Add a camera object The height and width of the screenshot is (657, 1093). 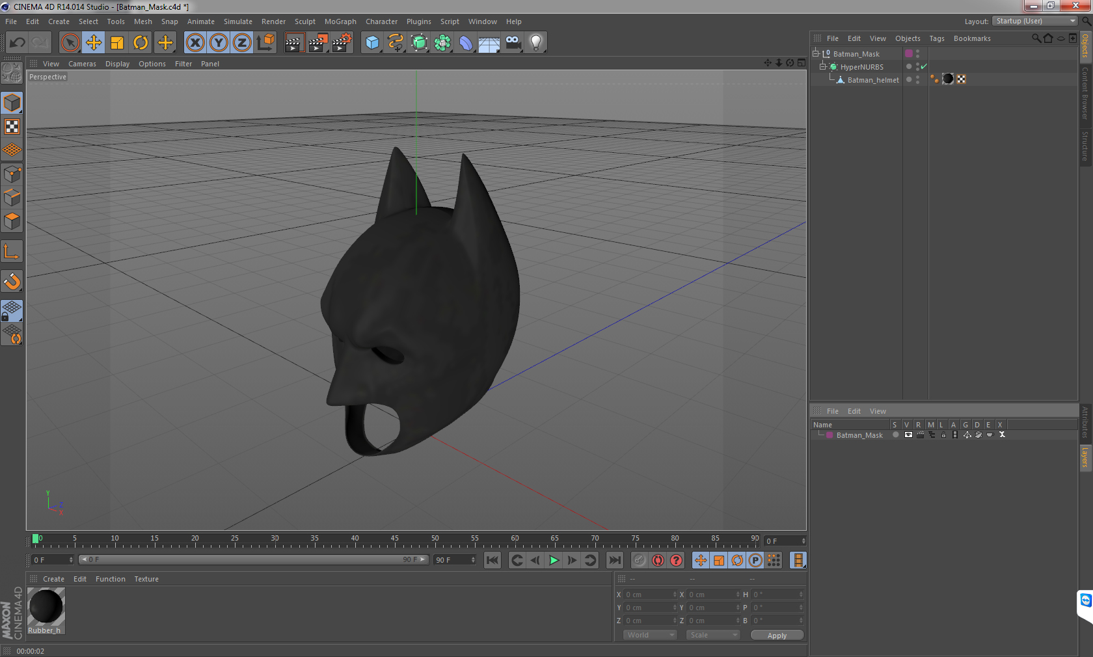point(513,43)
